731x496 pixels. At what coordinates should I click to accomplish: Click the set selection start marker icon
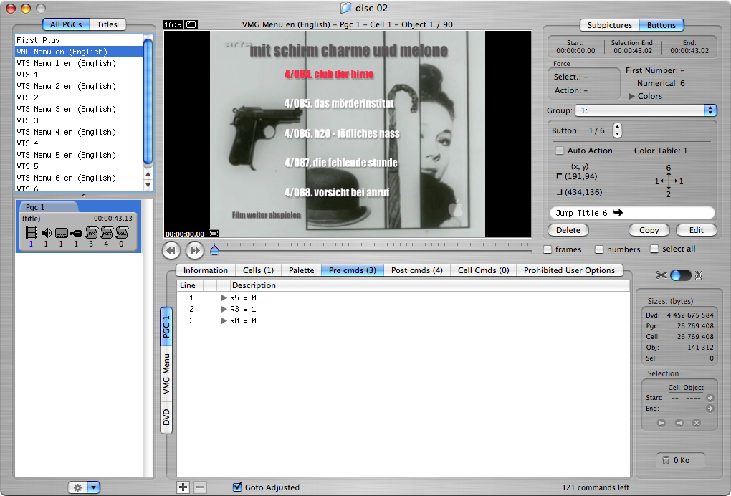tap(661, 423)
